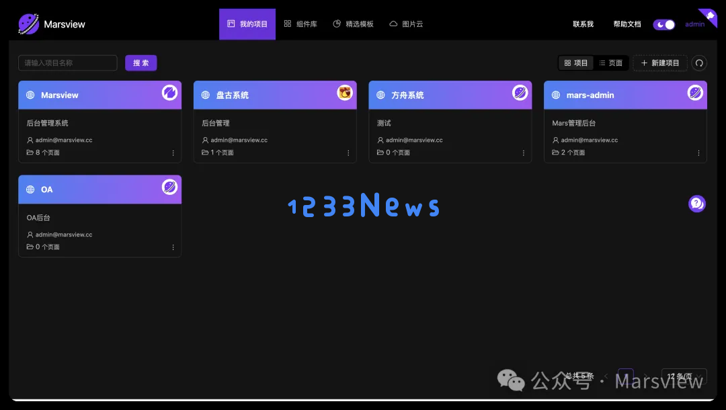This screenshot has height=410, width=726.
Task: Click globe icon on mars-admin card
Action: 556,95
